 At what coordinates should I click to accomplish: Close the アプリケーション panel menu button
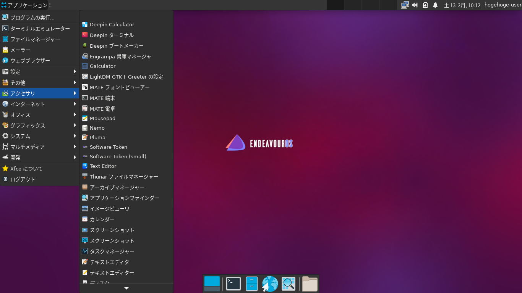(x=25, y=5)
